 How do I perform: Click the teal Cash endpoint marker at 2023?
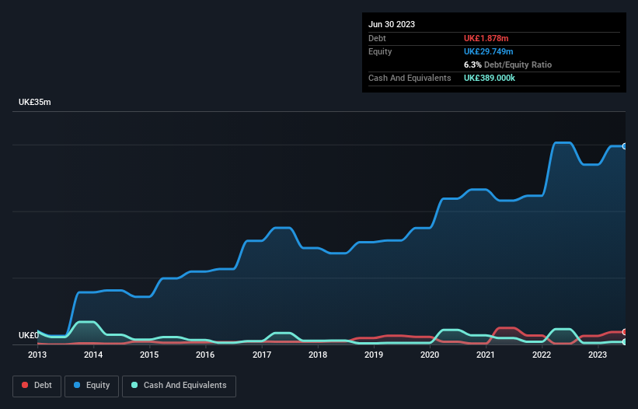point(625,342)
